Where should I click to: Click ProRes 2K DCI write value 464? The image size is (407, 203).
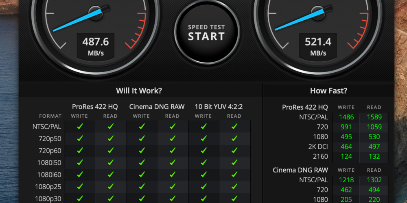pyautogui.click(x=346, y=147)
